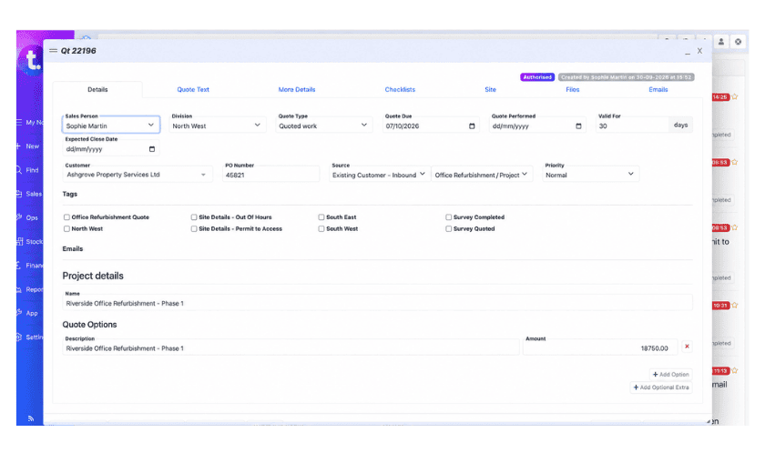Click the quote option Description field

click(x=291, y=347)
